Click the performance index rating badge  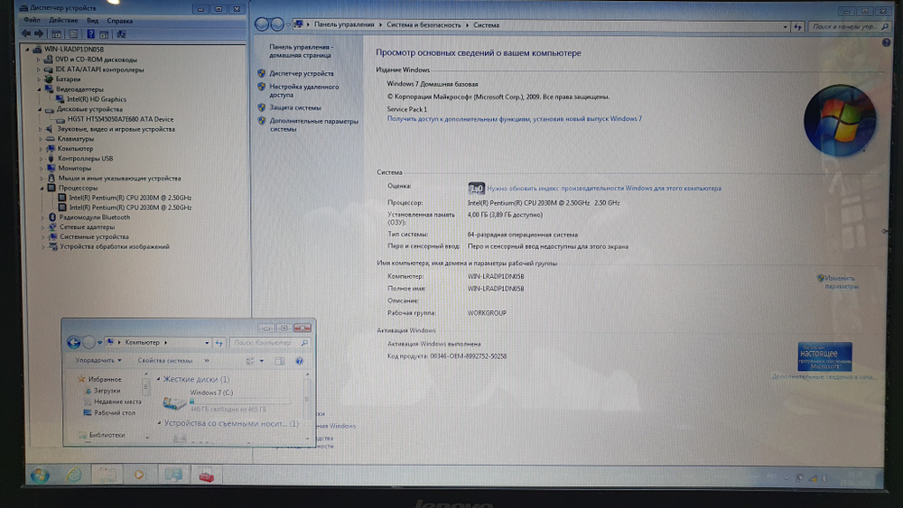(476, 188)
